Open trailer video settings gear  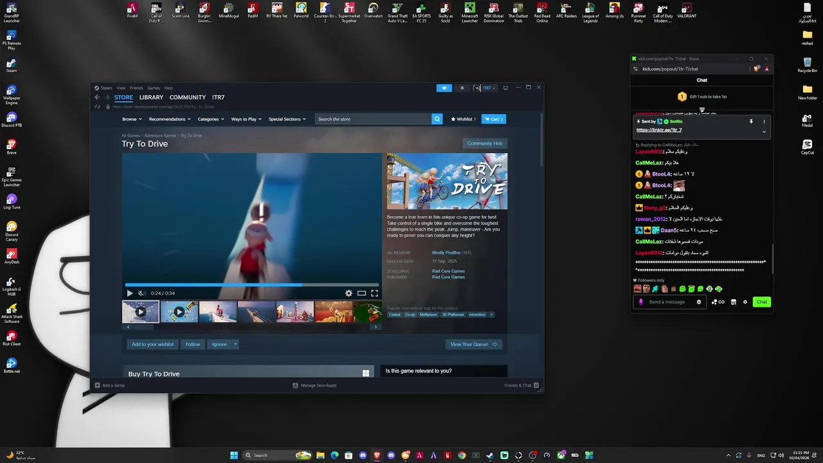click(x=348, y=293)
